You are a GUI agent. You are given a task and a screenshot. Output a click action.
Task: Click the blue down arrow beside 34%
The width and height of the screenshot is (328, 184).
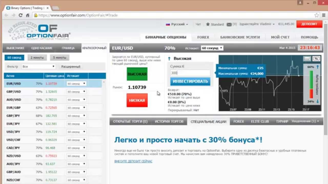pos(317,101)
